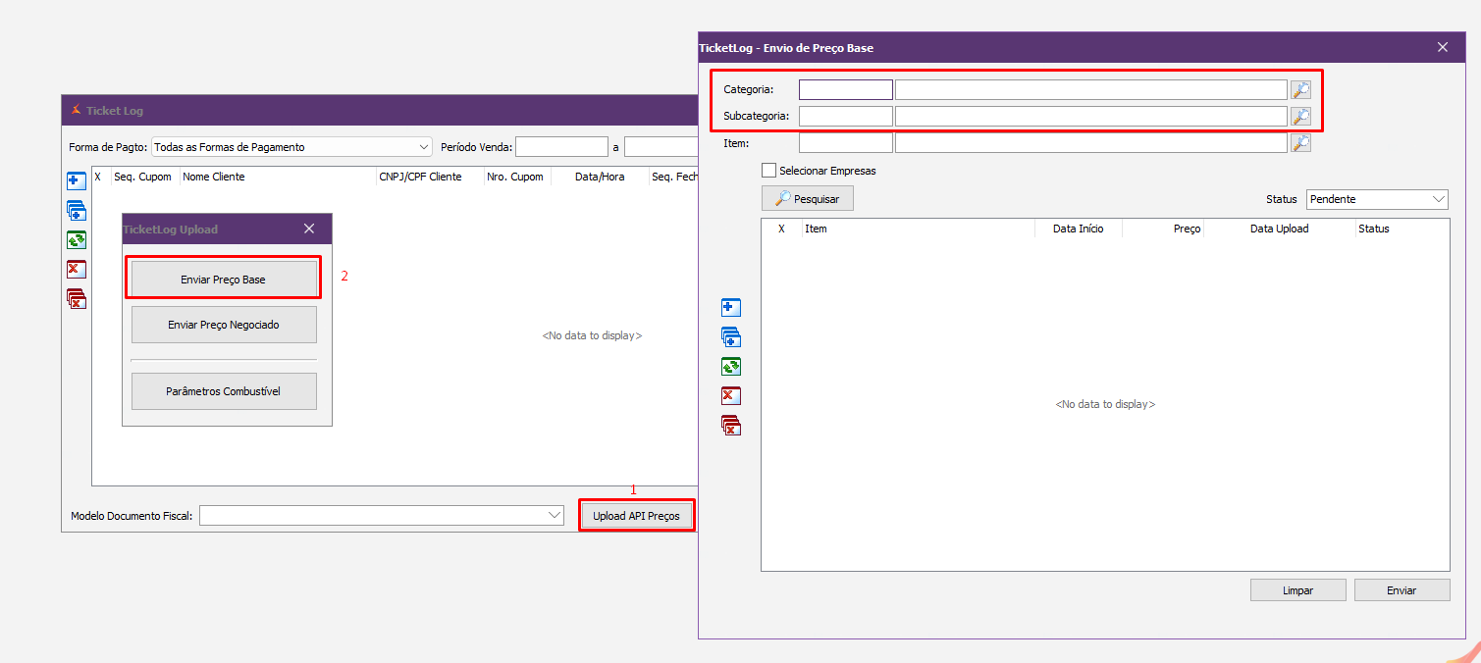
Task: Sort by the Data Início column header
Action: [x=1078, y=229]
